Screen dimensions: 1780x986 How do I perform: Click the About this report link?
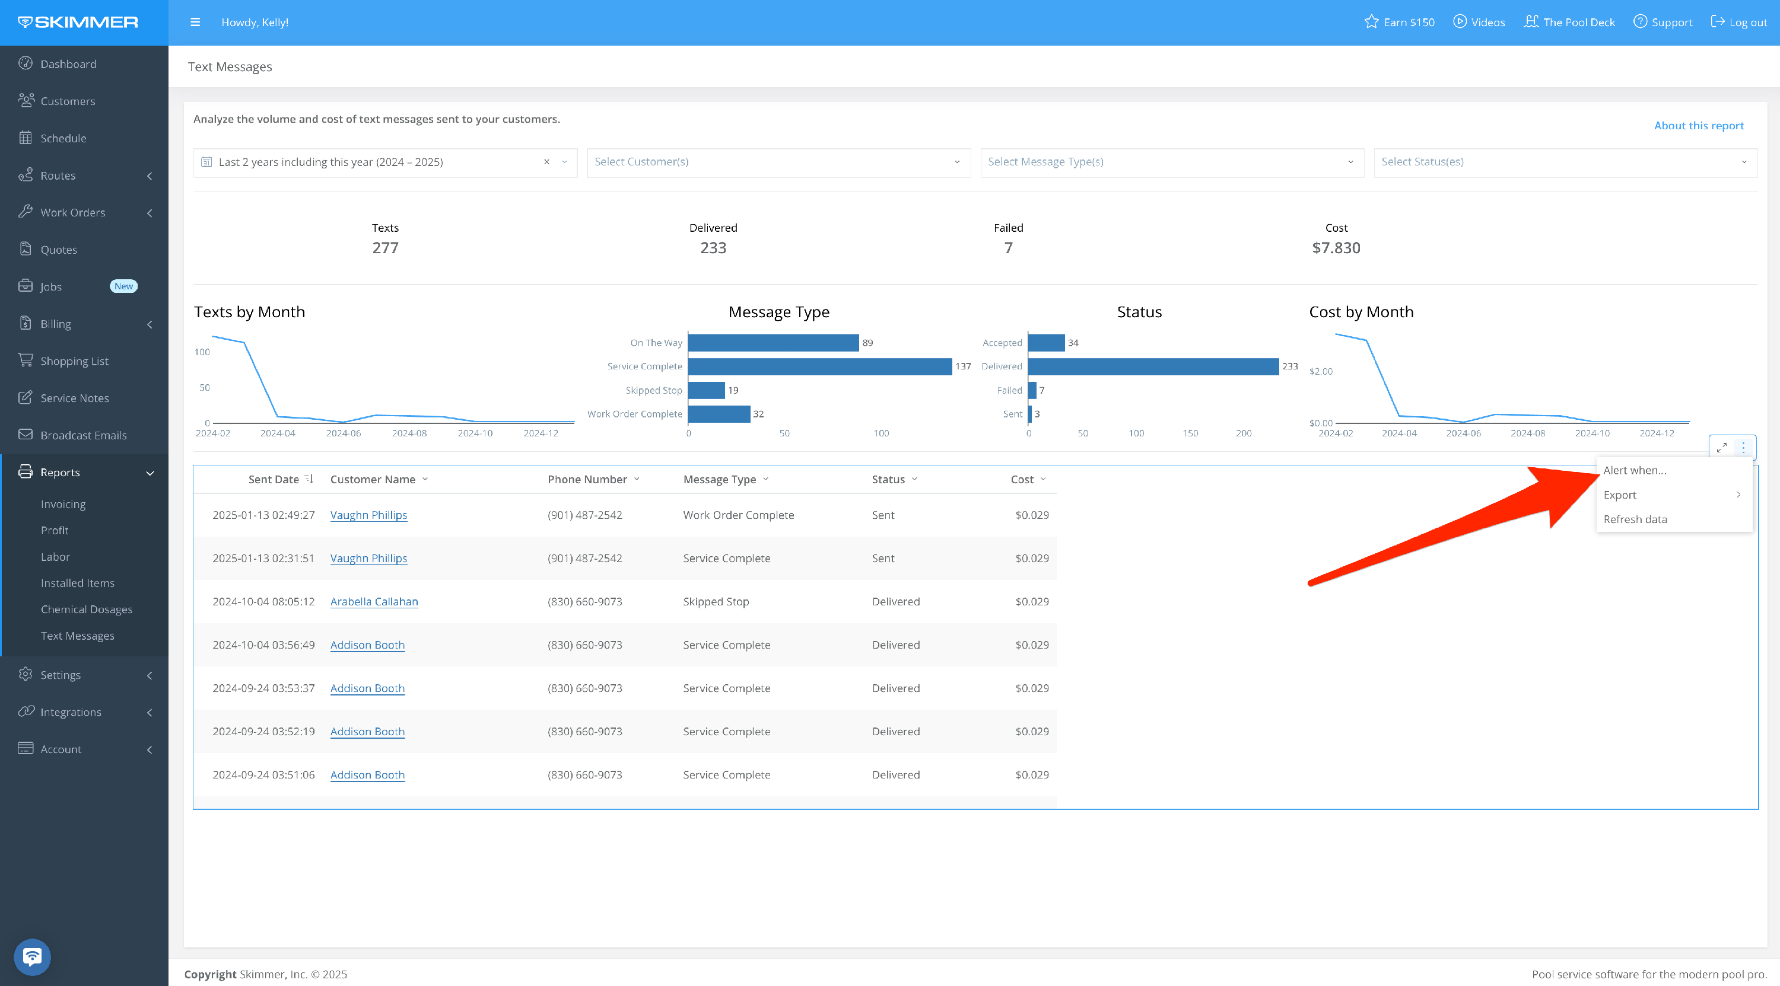[x=1698, y=125]
